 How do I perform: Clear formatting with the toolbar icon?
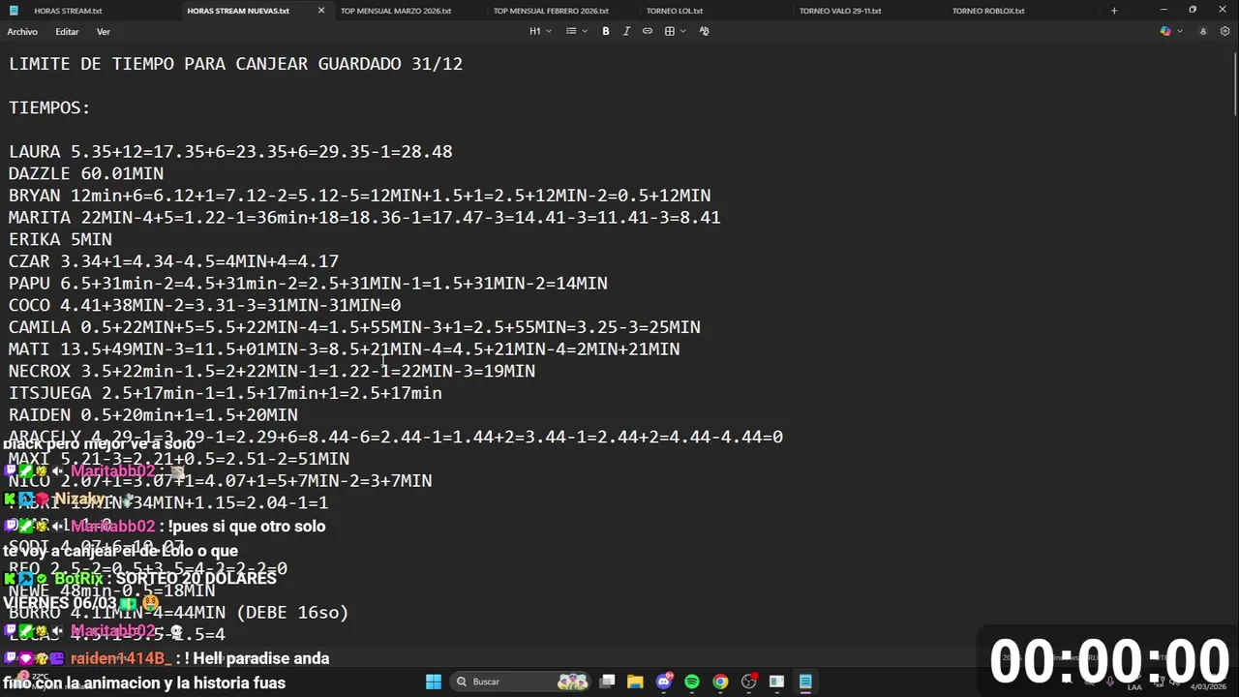[704, 31]
